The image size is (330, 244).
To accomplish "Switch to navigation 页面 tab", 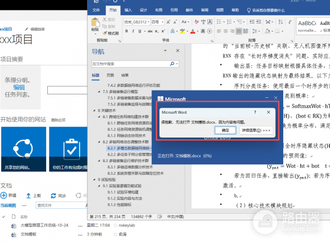I will click(x=110, y=75).
